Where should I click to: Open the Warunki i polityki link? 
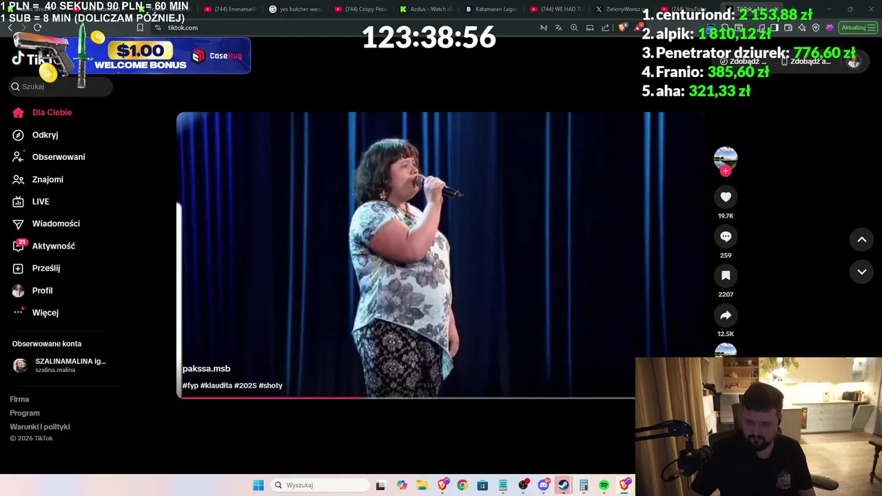[40, 427]
